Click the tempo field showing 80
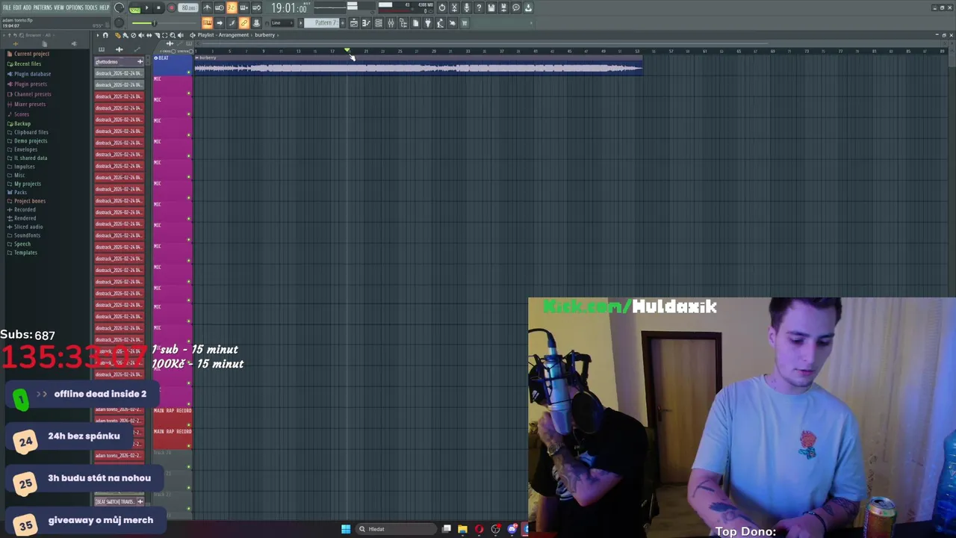The height and width of the screenshot is (538, 956). tap(188, 7)
